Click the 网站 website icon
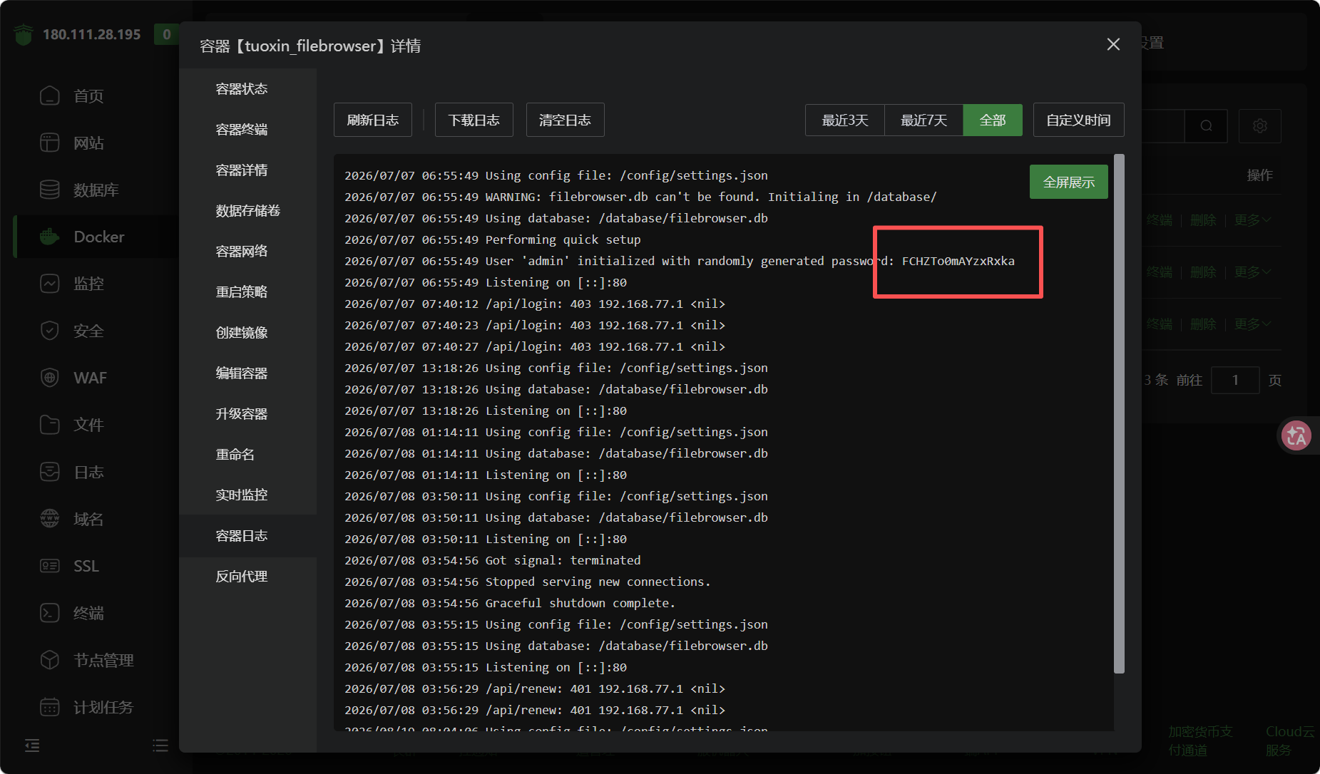Viewport: 1320px width, 774px height. click(x=50, y=143)
